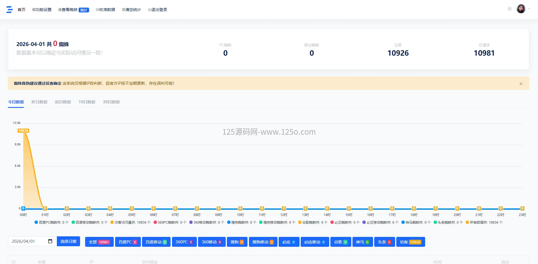
Task: Switch to the 30日数据 tab
Action: point(111,102)
